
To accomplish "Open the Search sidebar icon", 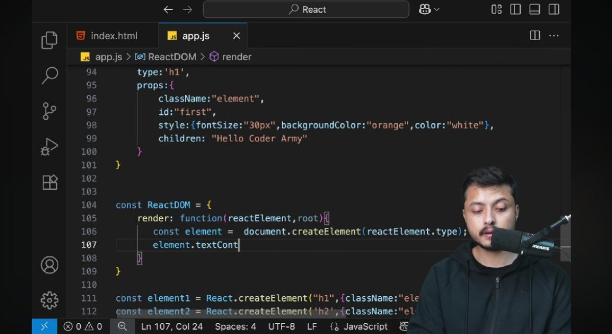I will coord(49,75).
